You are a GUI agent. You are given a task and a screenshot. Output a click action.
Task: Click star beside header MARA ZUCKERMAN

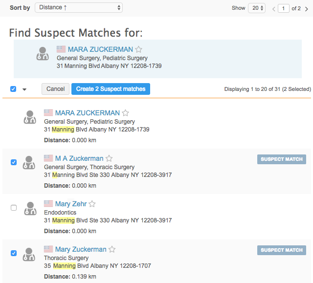(138, 50)
